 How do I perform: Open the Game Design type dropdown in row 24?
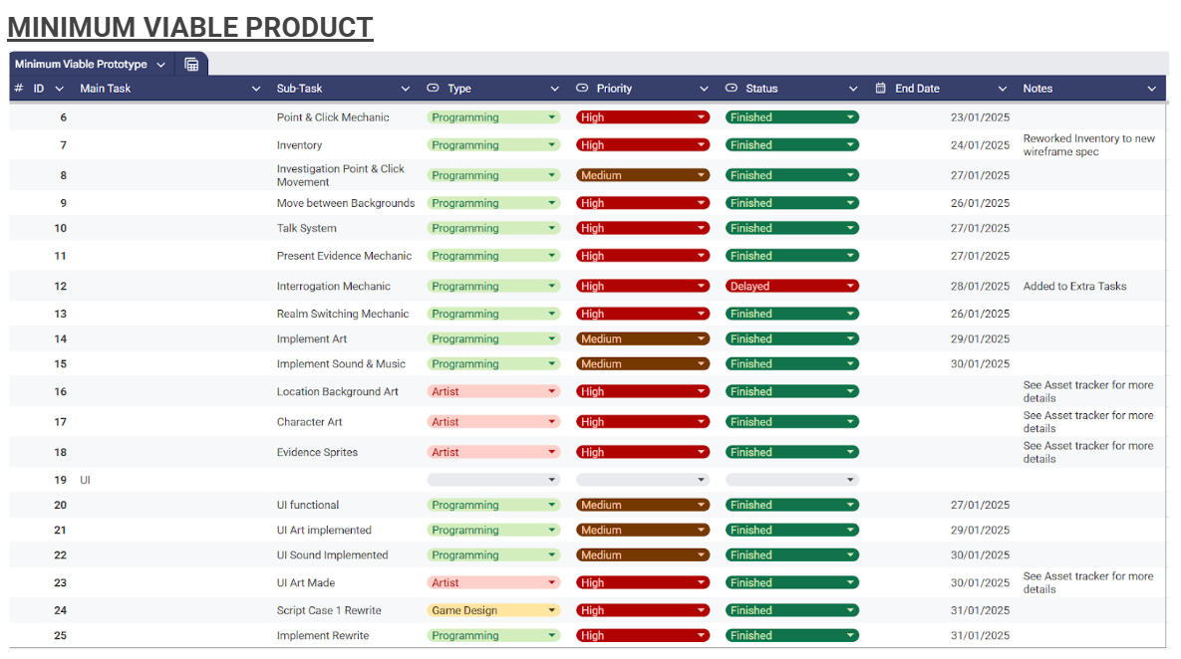(x=551, y=611)
